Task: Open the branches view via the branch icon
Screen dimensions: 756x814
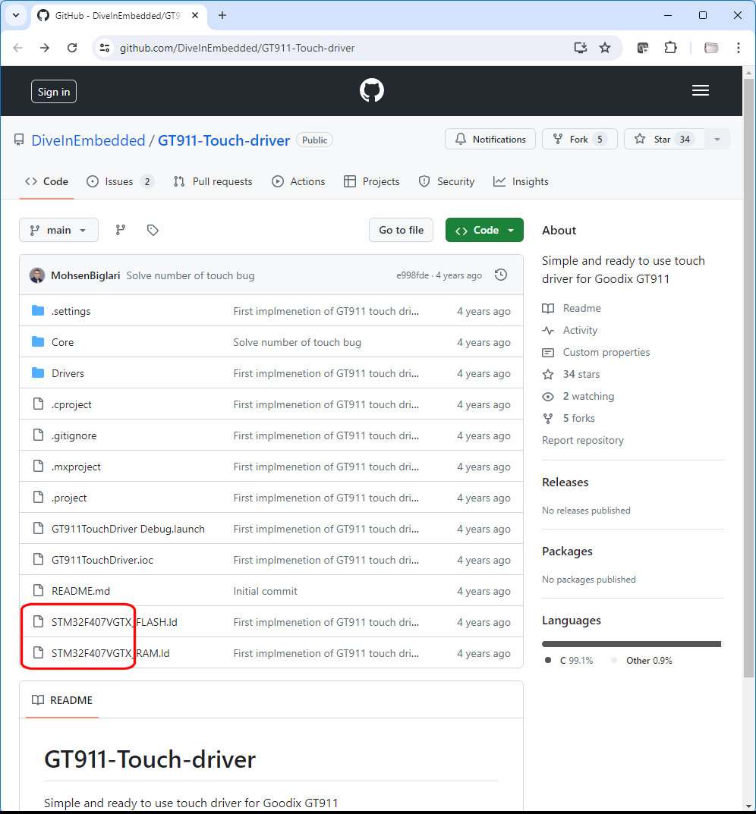Action: (120, 229)
